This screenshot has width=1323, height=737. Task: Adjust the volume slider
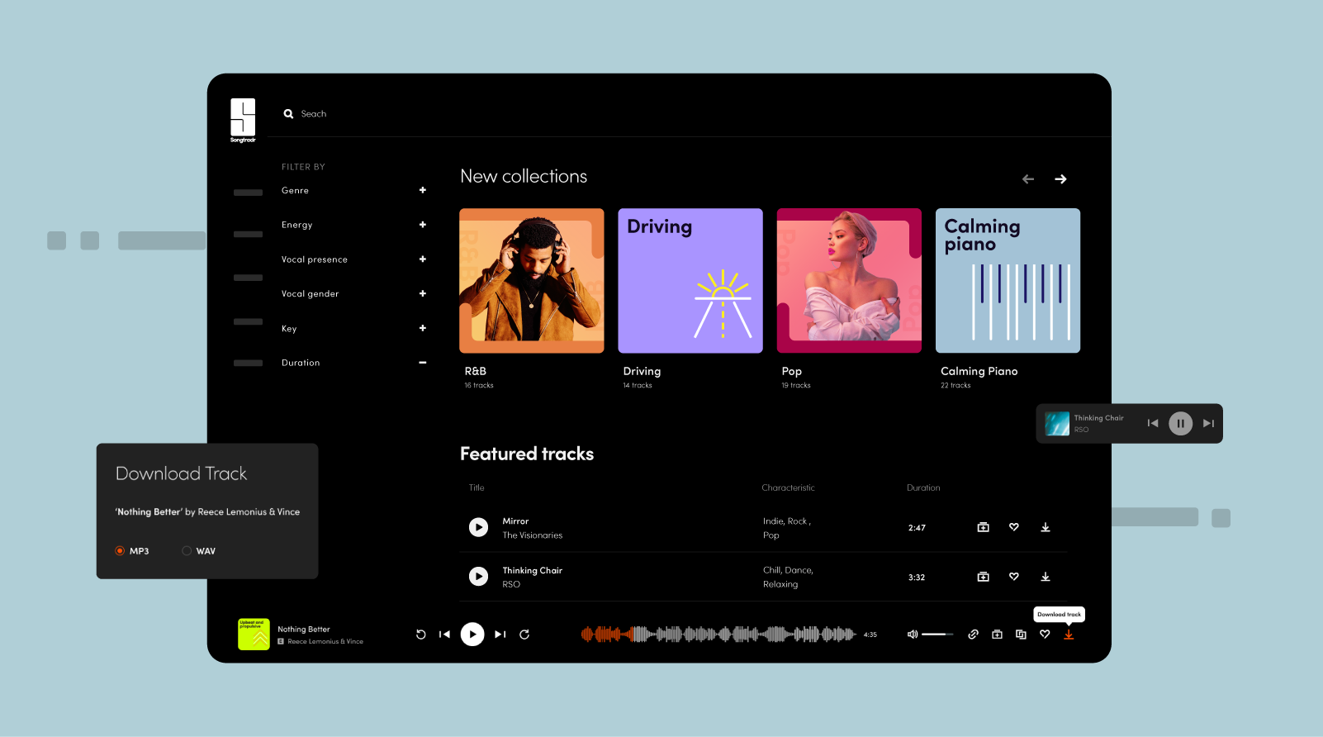(937, 635)
